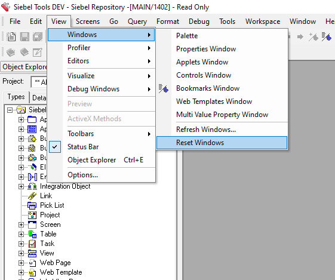335x280 pixels.
Task: Select Object Explorer Ctrl+E item
Action: [x=102, y=160]
